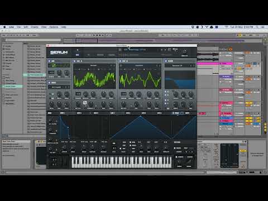
Task: Click the OSC B WT POS knob
Action: [x=124, y=104]
